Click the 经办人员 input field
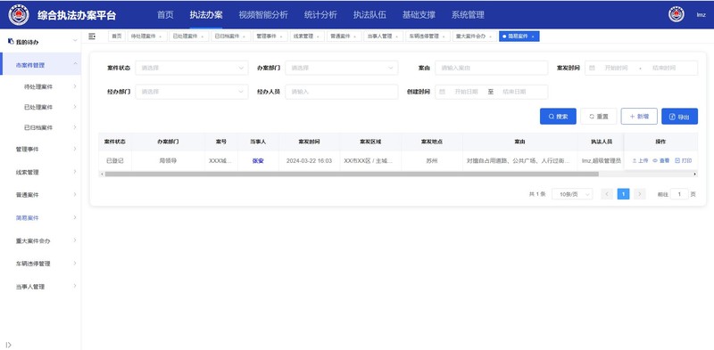Screen dimensions: 714x350 pos(342,92)
